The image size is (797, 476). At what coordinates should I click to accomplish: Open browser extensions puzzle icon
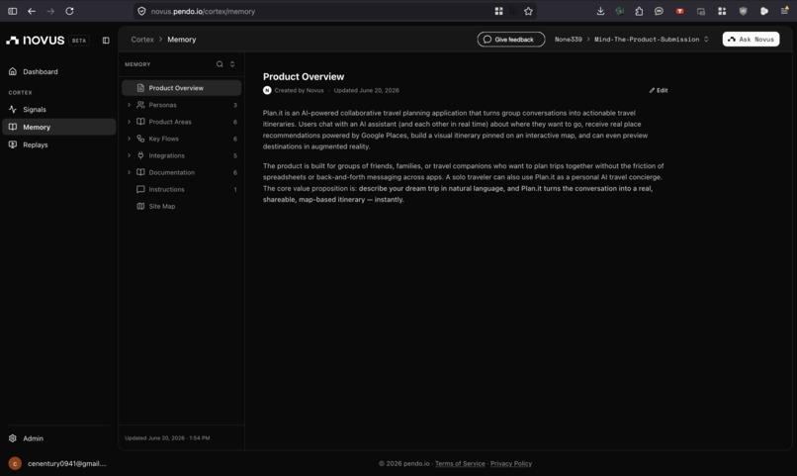coord(639,11)
